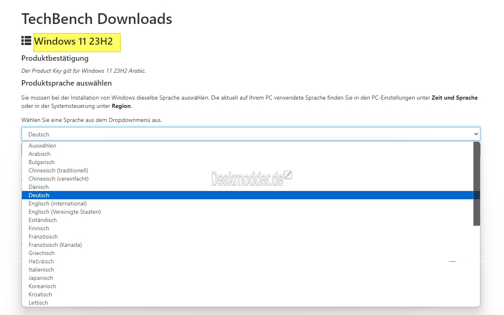Click the bold Zeit und Sprache text
This screenshot has width=504, height=315.
[454, 98]
